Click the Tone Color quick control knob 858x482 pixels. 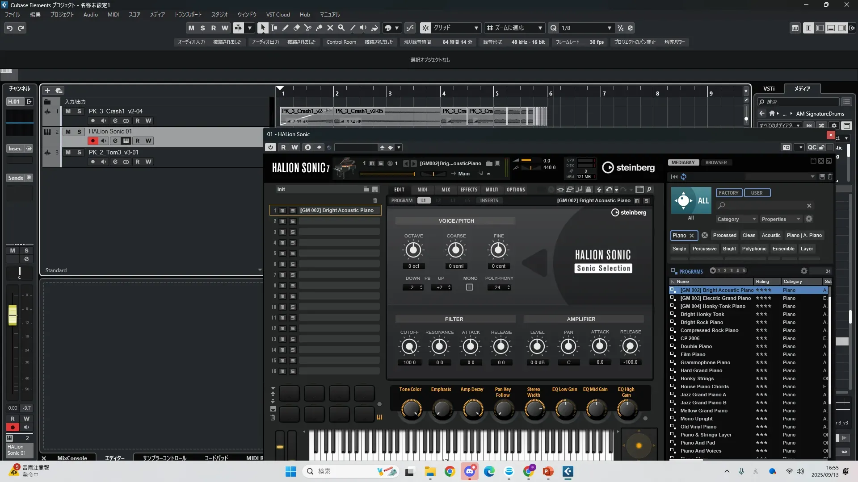click(411, 409)
